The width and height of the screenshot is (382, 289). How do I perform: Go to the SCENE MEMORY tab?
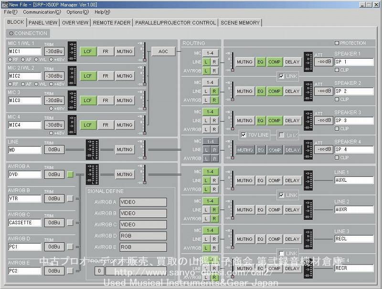240,22
